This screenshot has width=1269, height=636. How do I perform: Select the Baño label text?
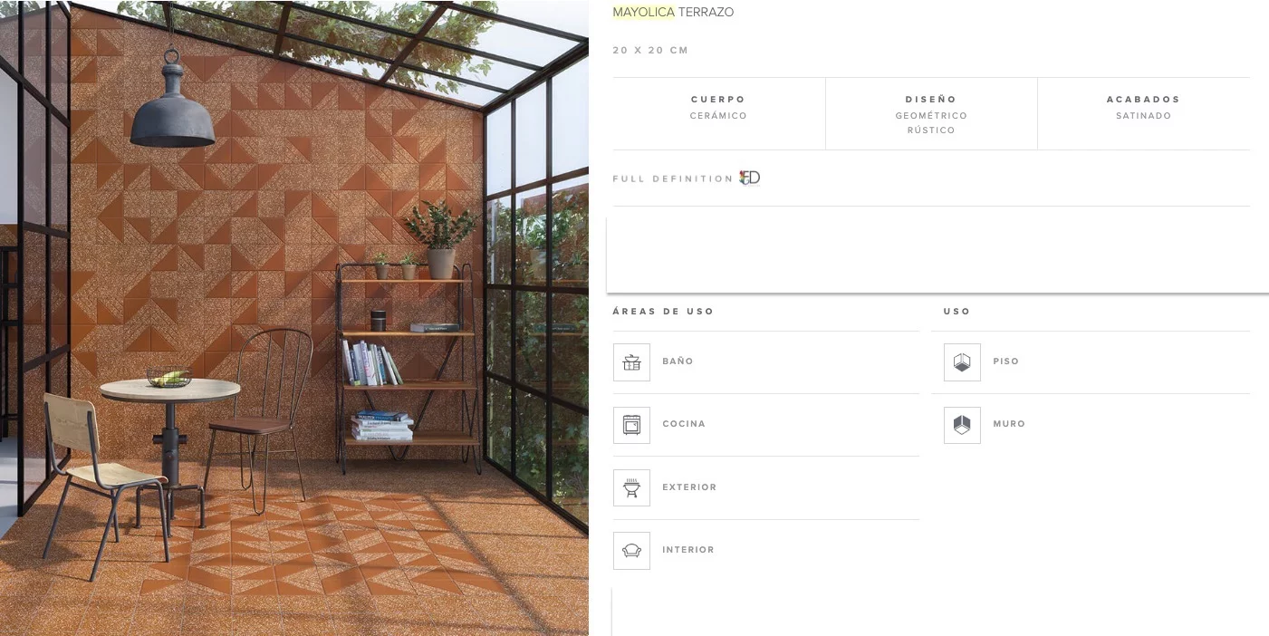[678, 361]
